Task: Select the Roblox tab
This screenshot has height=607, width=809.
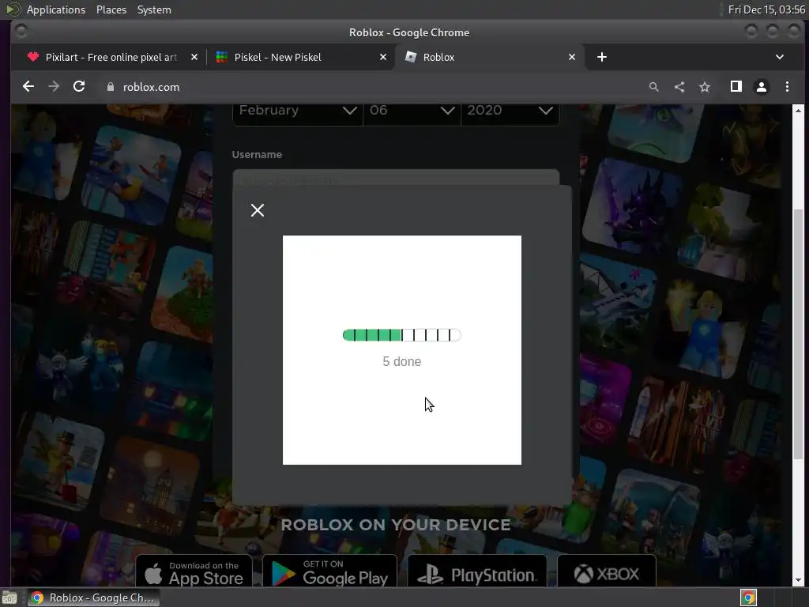Action: [x=489, y=57]
